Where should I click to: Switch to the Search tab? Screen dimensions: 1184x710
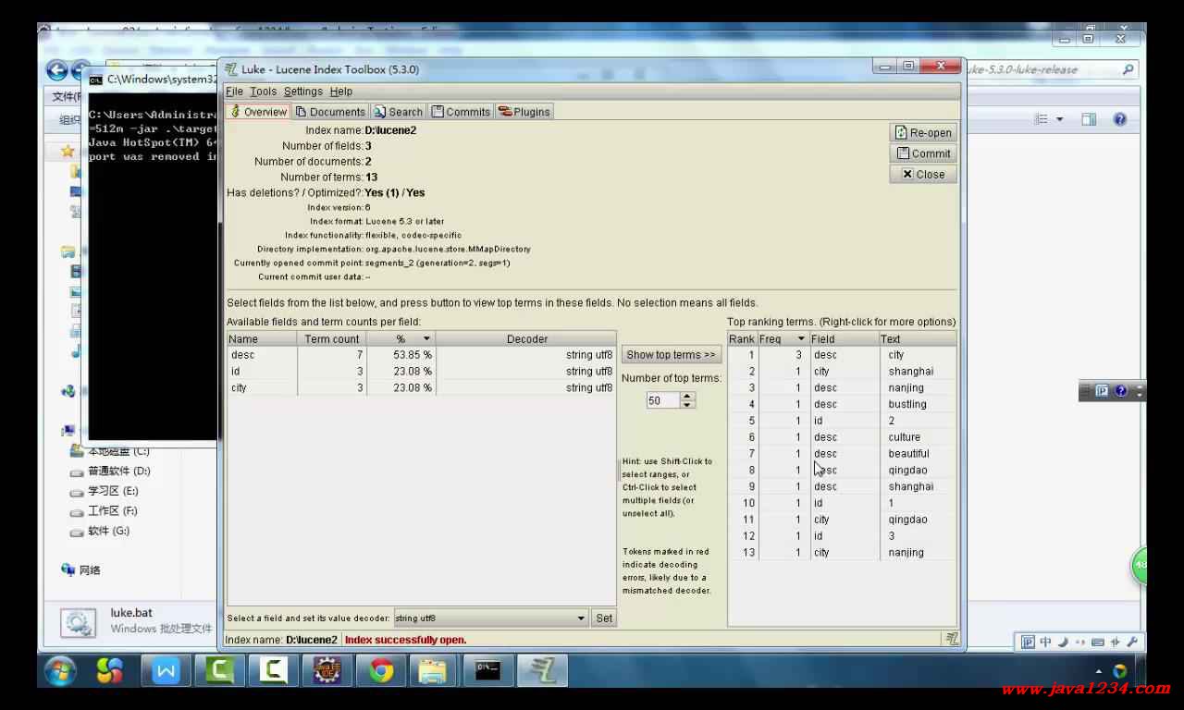tap(399, 112)
